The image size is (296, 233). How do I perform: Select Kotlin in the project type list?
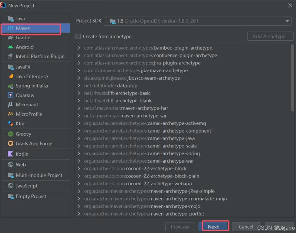click(x=36, y=154)
